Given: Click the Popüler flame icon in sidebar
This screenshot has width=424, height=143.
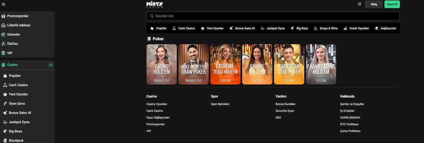Looking at the screenshot, I should 5,76.
